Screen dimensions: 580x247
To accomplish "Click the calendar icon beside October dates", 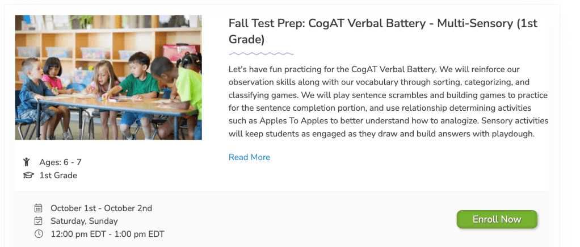I will [x=39, y=208].
